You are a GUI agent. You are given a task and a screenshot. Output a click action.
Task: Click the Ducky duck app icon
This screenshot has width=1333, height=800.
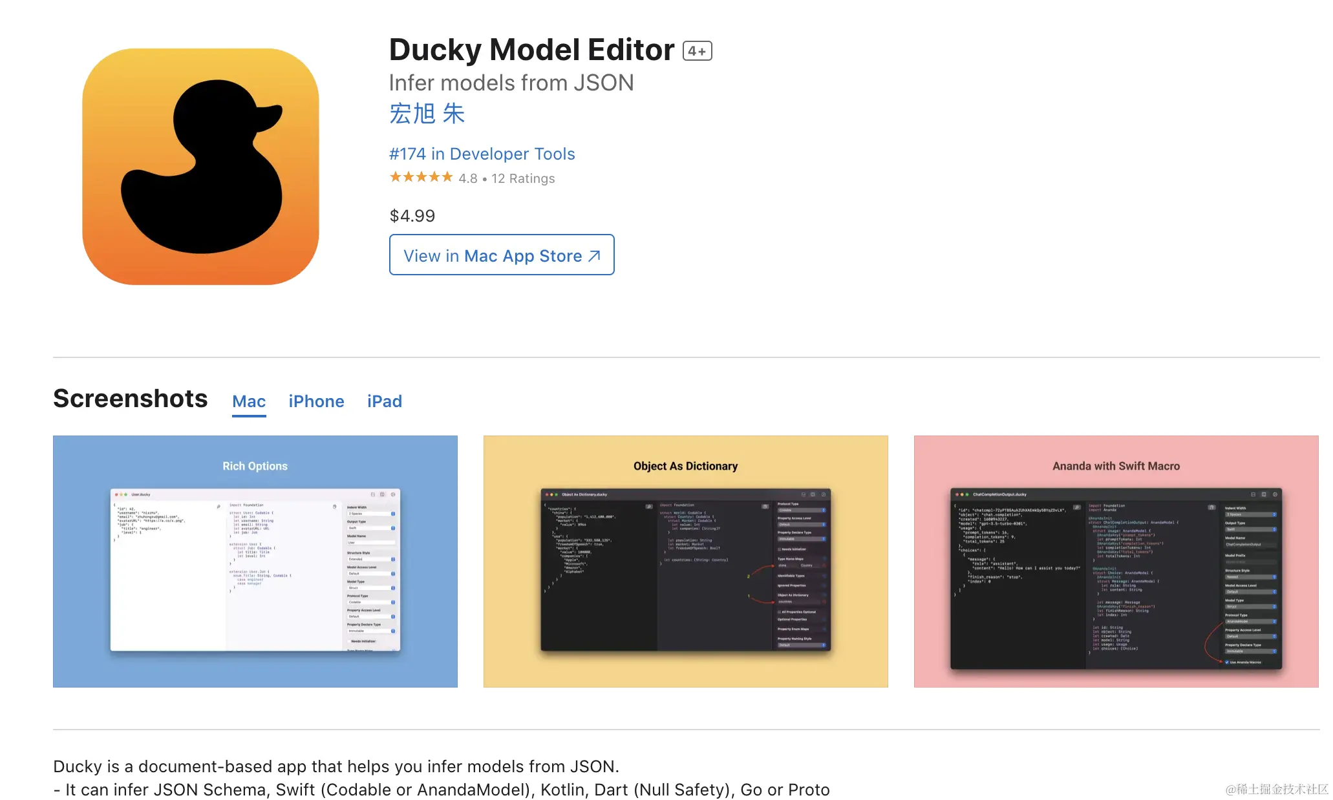pos(200,167)
